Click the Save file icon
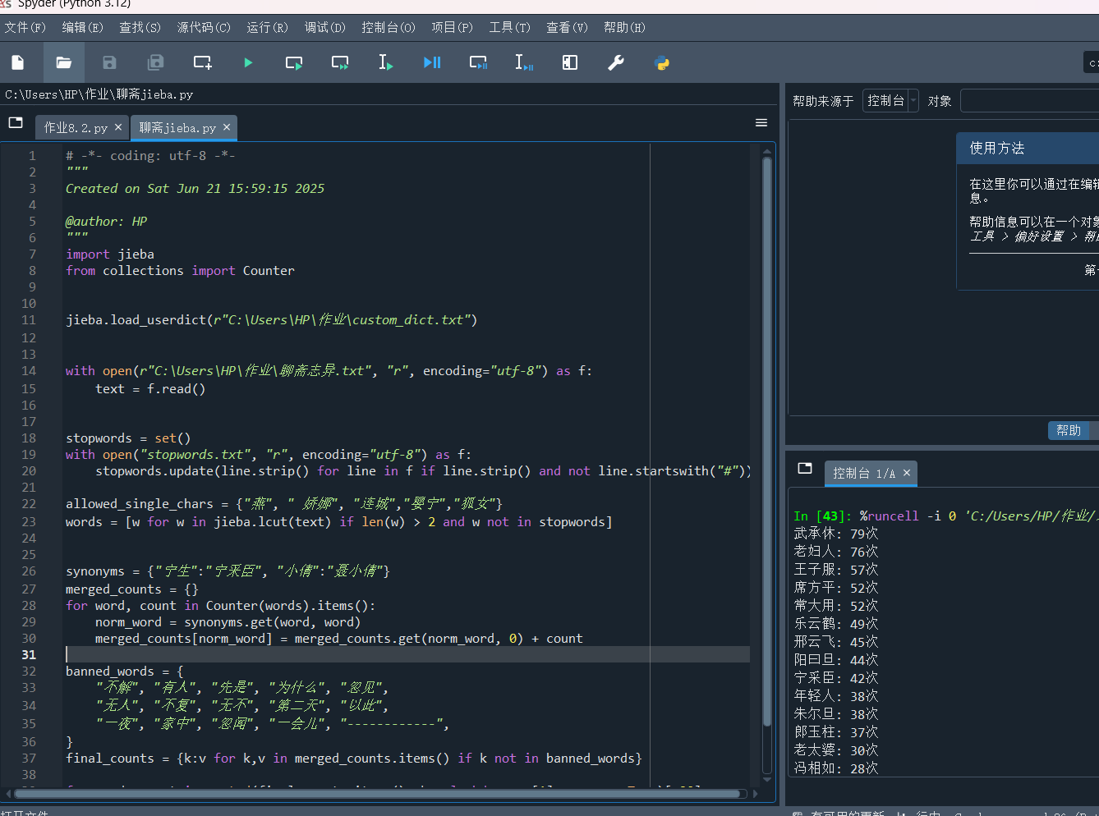Image resolution: width=1099 pixels, height=816 pixels. tap(109, 62)
